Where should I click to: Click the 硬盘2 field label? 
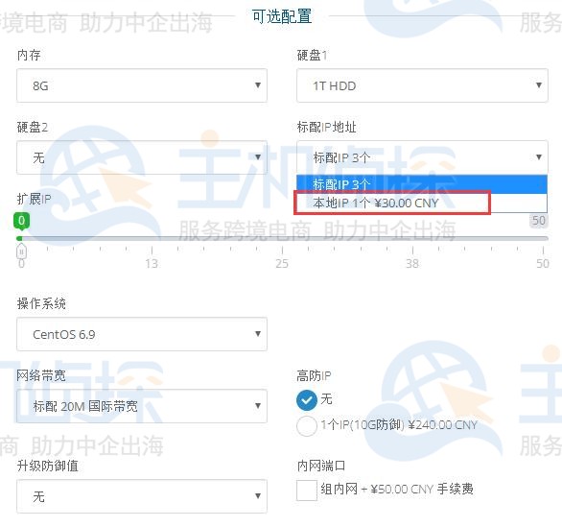[33, 127]
